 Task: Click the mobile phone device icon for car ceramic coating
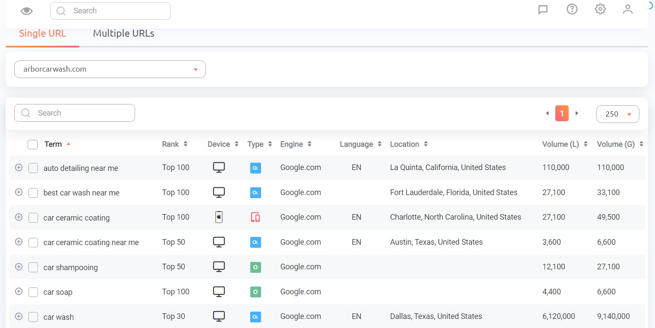(219, 217)
